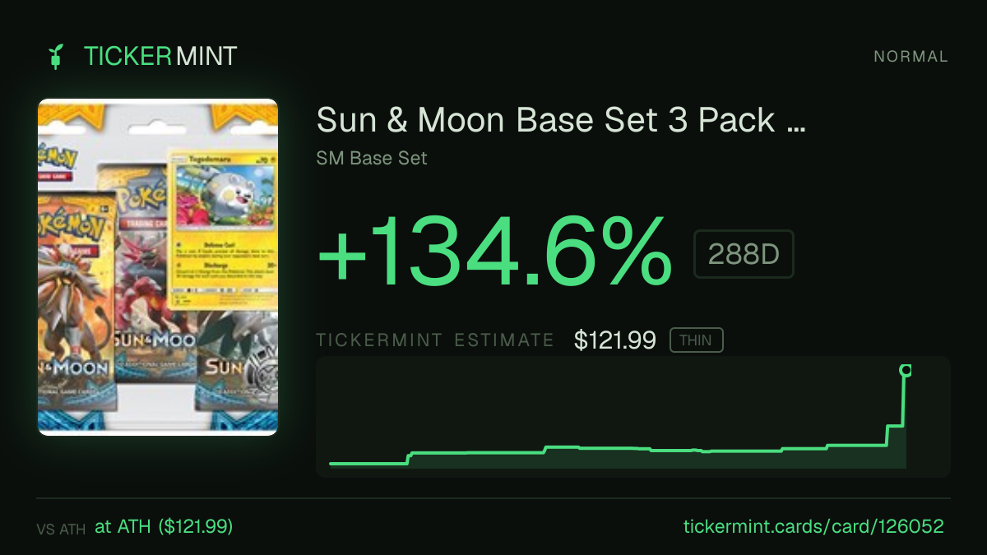Click the product title Sun & Moon Base Set

(x=561, y=121)
